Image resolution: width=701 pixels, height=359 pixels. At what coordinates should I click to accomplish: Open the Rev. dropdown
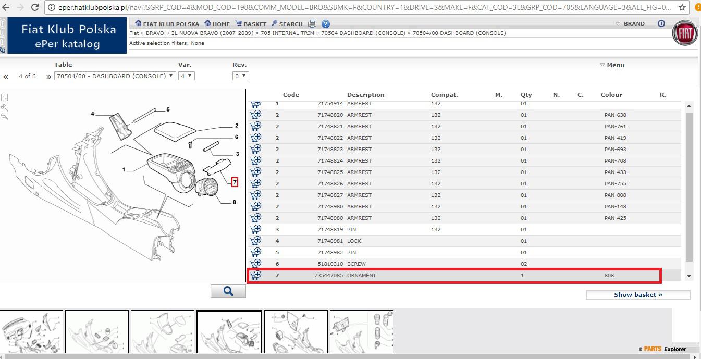(240, 76)
